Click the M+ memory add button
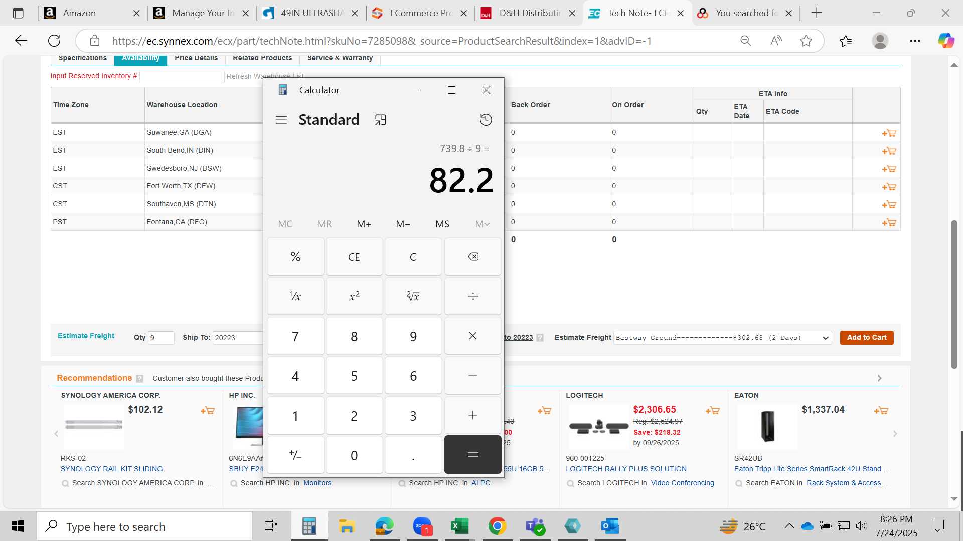 click(364, 224)
